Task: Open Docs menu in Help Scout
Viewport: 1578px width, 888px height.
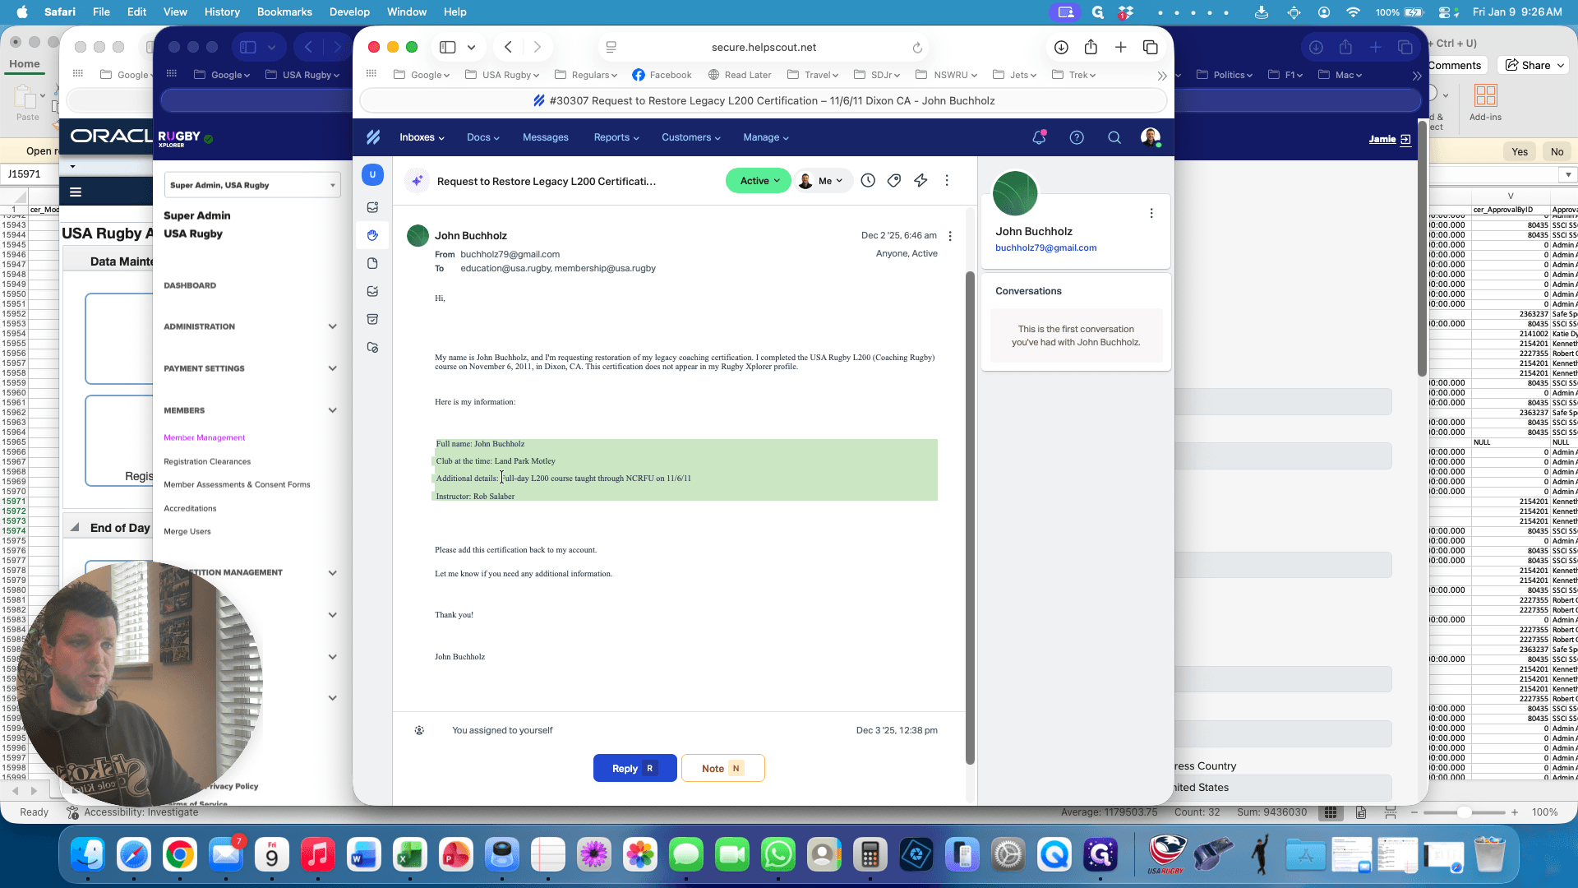Action: pyautogui.click(x=483, y=137)
